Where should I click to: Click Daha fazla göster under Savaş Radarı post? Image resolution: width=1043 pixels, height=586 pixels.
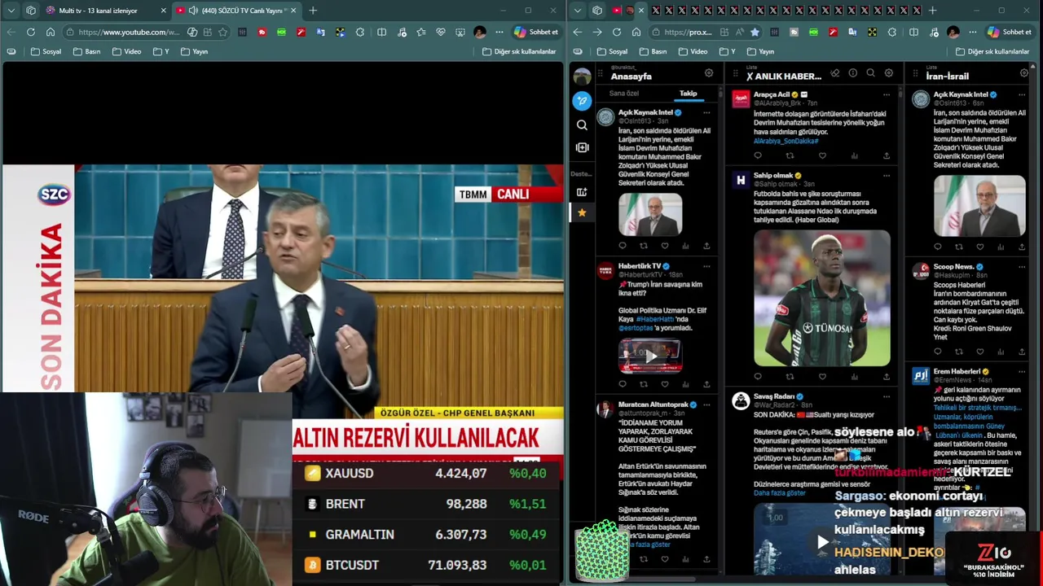pyautogui.click(x=779, y=492)
